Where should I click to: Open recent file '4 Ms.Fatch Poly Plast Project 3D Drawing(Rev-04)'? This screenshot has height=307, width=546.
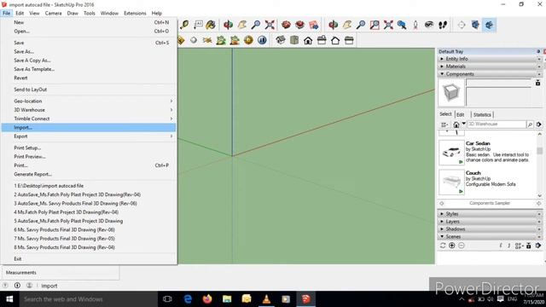(x=89, y=212)
